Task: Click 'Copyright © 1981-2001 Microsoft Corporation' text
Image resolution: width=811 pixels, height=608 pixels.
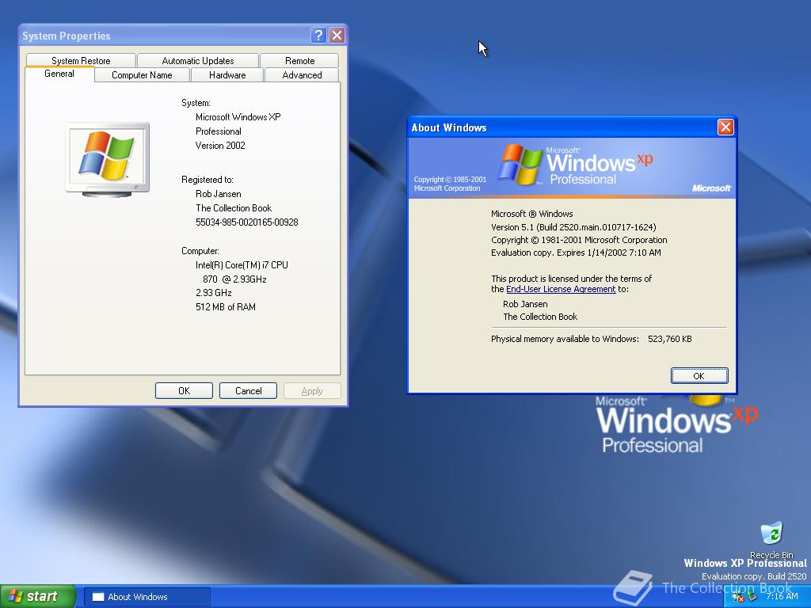Action: [579, 240]
